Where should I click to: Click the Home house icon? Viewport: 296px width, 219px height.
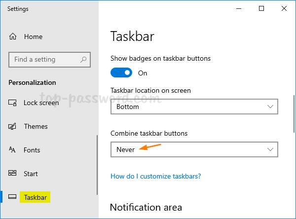[13, 36]
